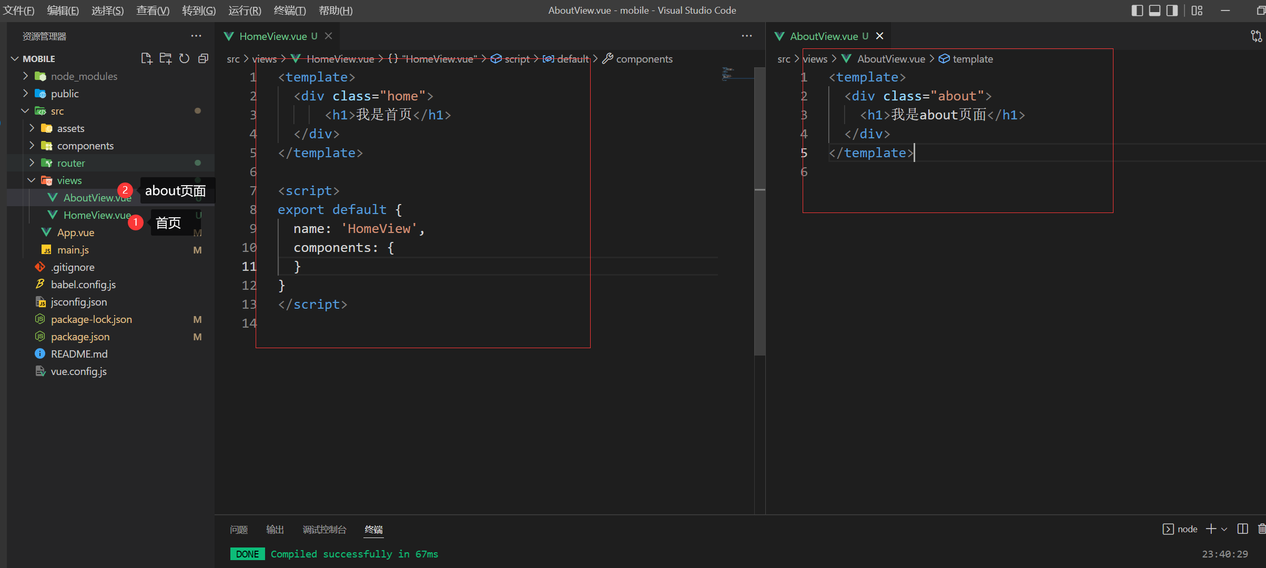1266x568 pixels.
Task: Toggle the secondary side bar
Action: point(1172,11)
